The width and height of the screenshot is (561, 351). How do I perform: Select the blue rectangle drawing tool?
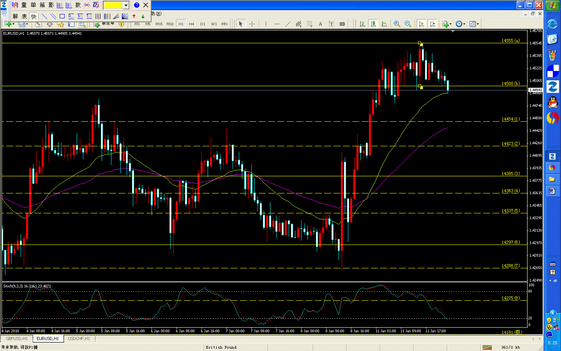(x=62, y=16)
